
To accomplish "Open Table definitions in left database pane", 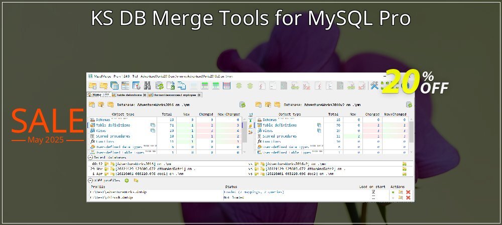I will pos(113,125).
